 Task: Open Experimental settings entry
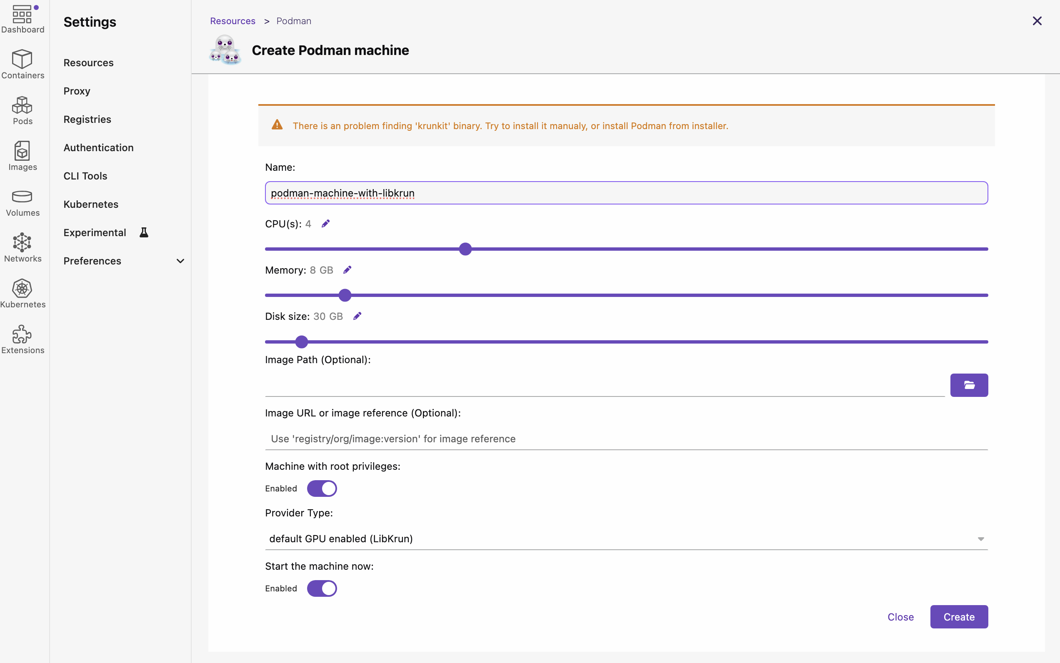tap(95, 232)
